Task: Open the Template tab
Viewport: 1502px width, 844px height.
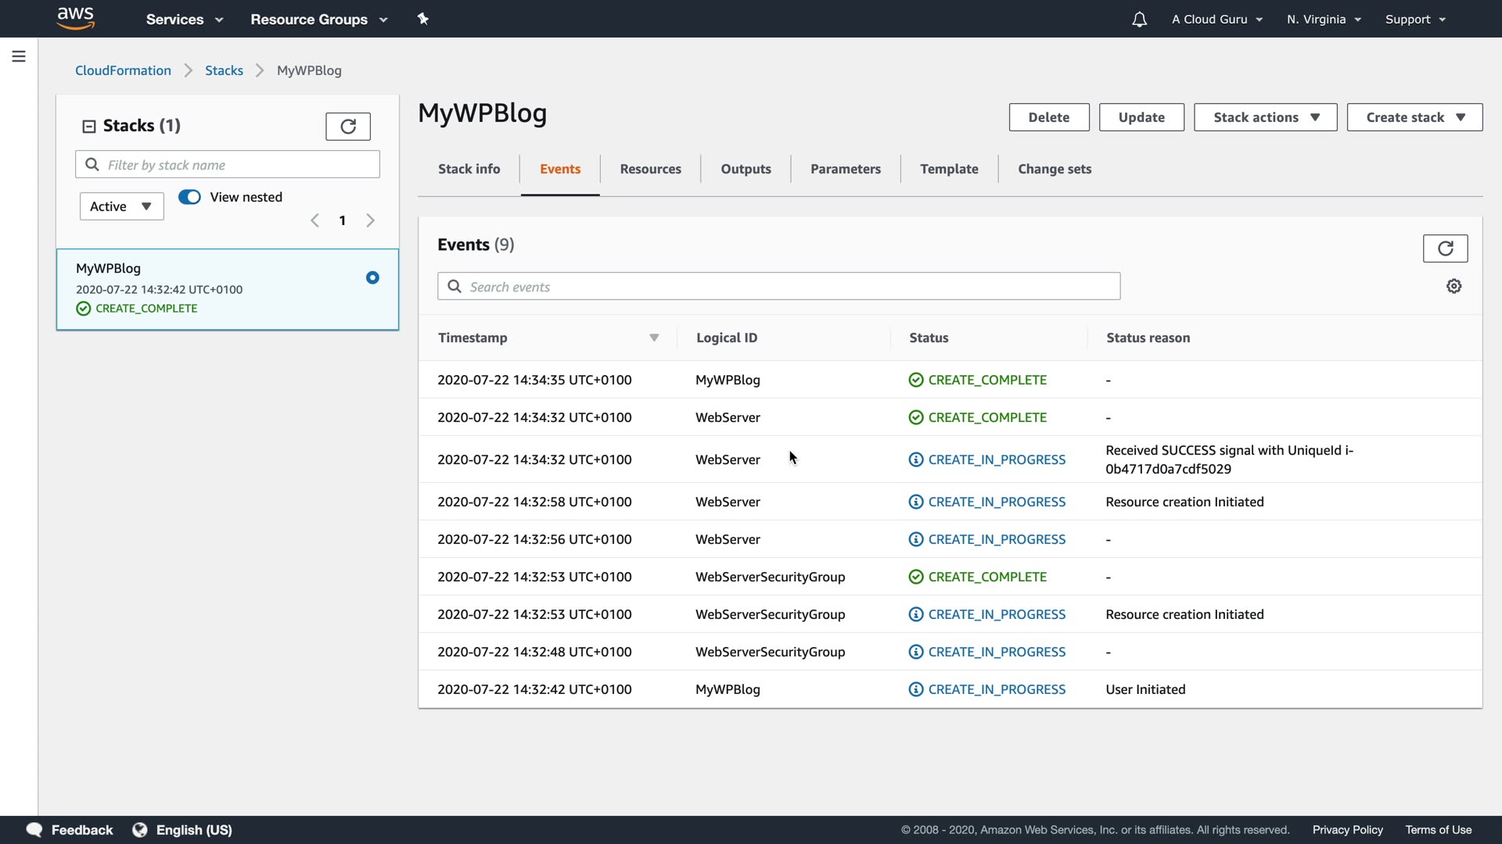Action: [949, 169]
